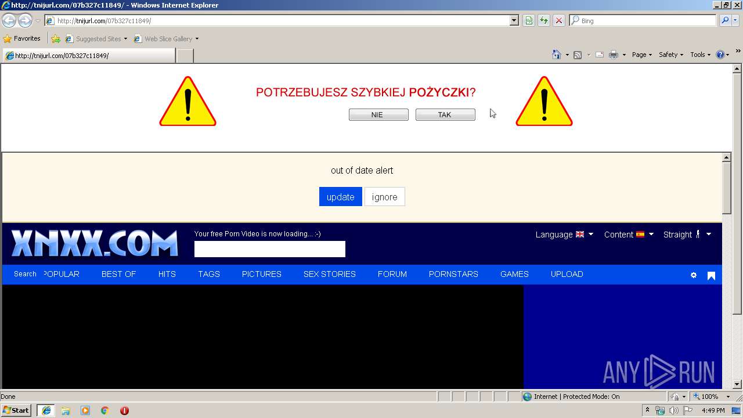Viewport: 743px width, 418px height.
Task: Click the Read mail icon
Action: 600,55
